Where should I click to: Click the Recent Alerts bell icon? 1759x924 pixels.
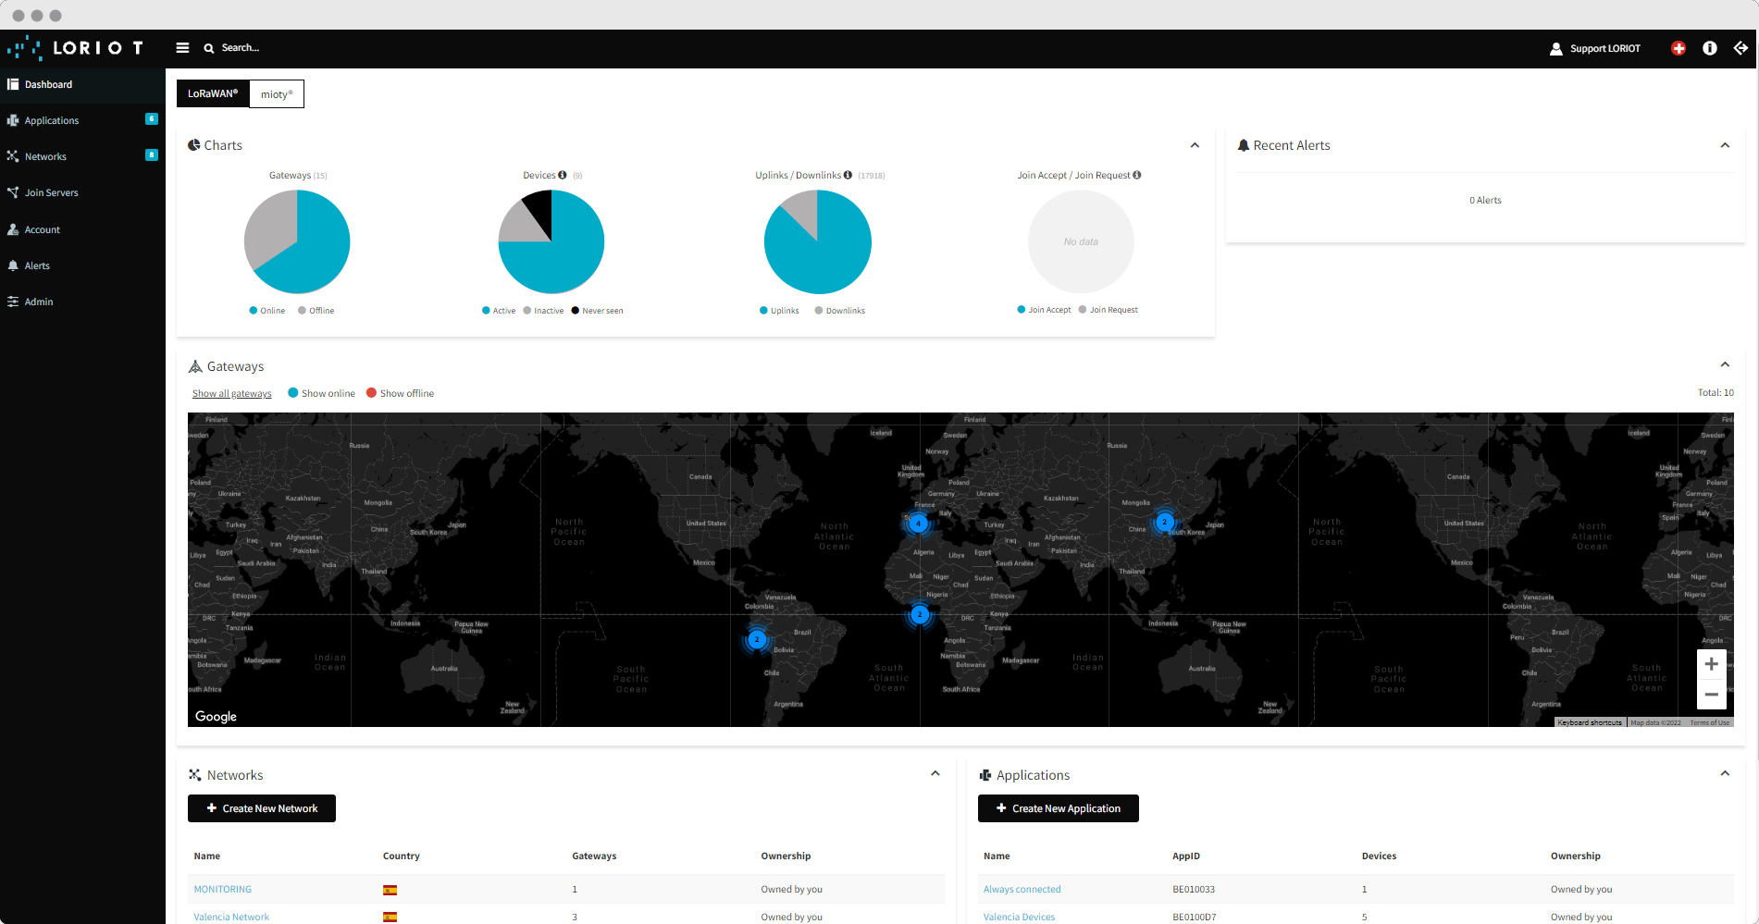[1244, 145]
